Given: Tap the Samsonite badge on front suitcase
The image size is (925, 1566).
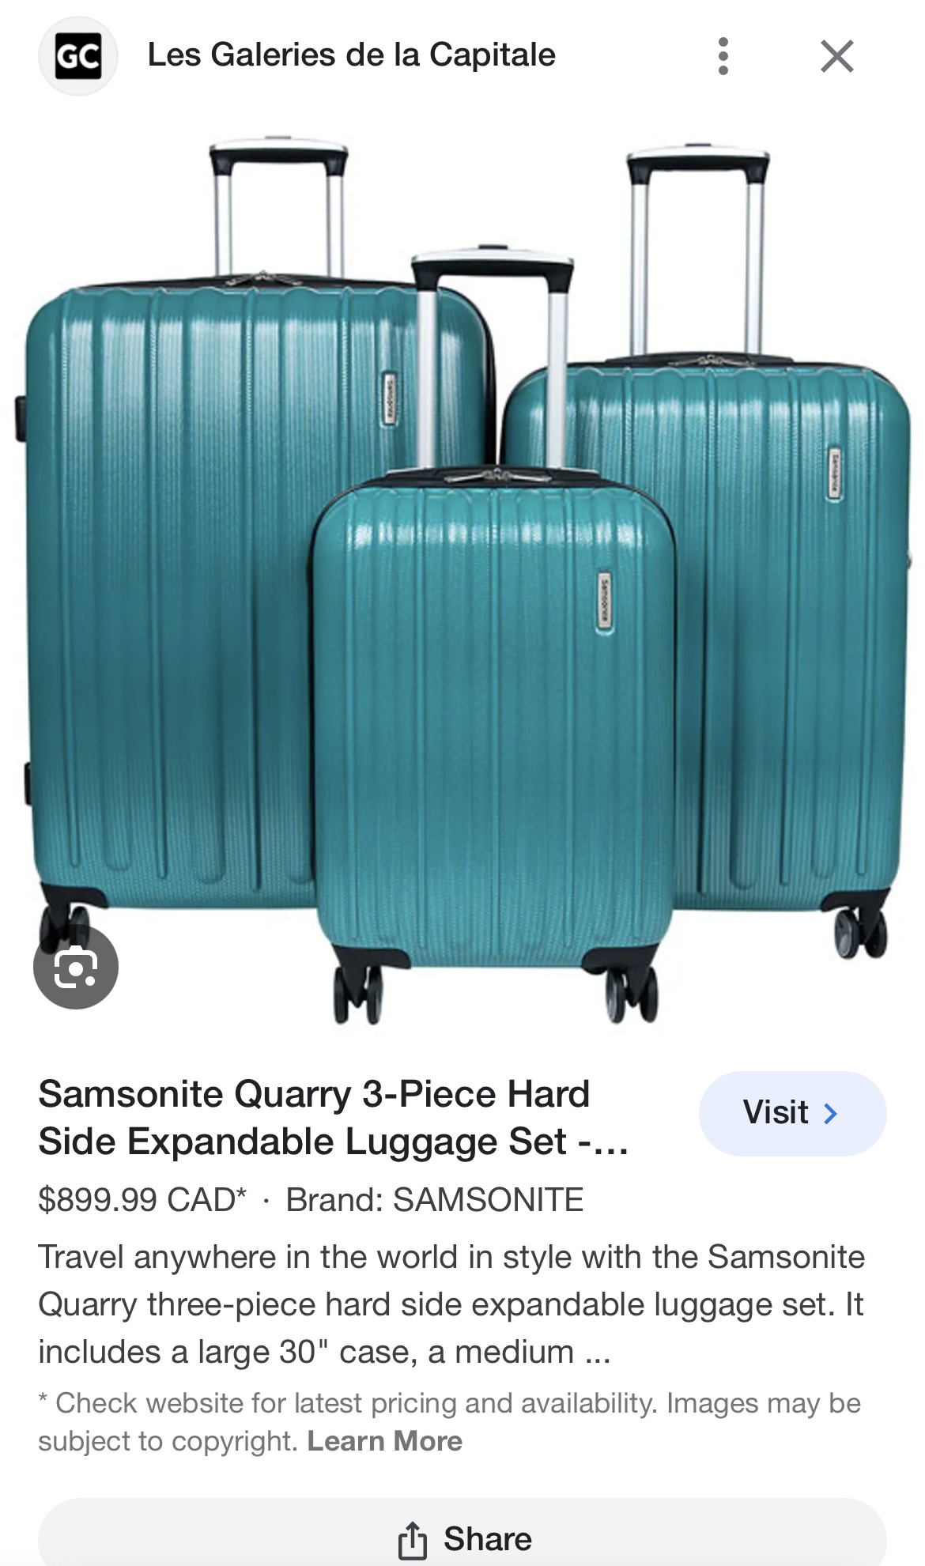Looking at the screenshot, I should (x=604, y=601).
